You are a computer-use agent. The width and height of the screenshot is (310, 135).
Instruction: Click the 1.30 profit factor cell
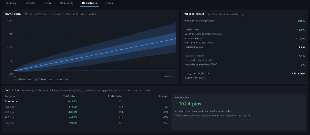(120, 107)
